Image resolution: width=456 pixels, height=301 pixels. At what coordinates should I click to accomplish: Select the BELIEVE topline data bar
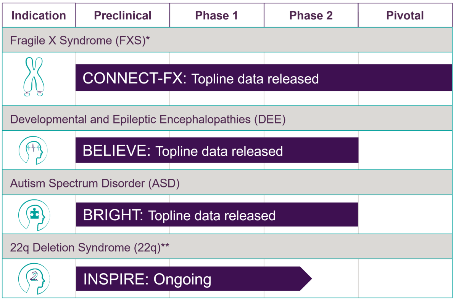click(x=217, y=150)
